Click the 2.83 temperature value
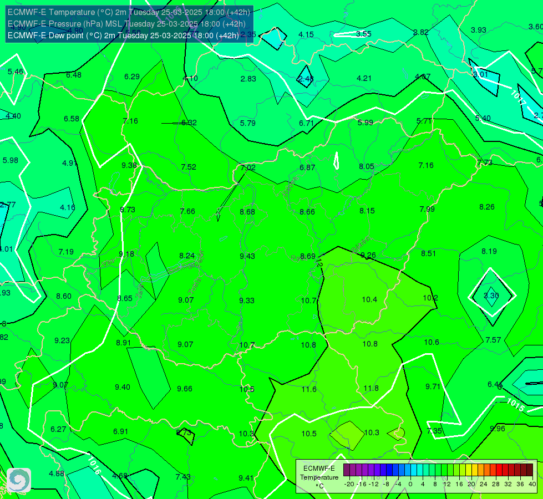 pyautogui.click(x=248, y=79)
